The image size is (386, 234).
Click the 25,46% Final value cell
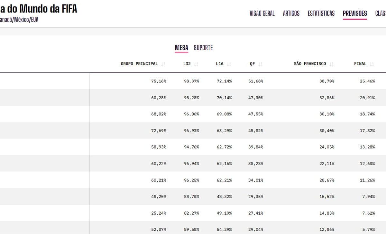[x=367, y=81]
